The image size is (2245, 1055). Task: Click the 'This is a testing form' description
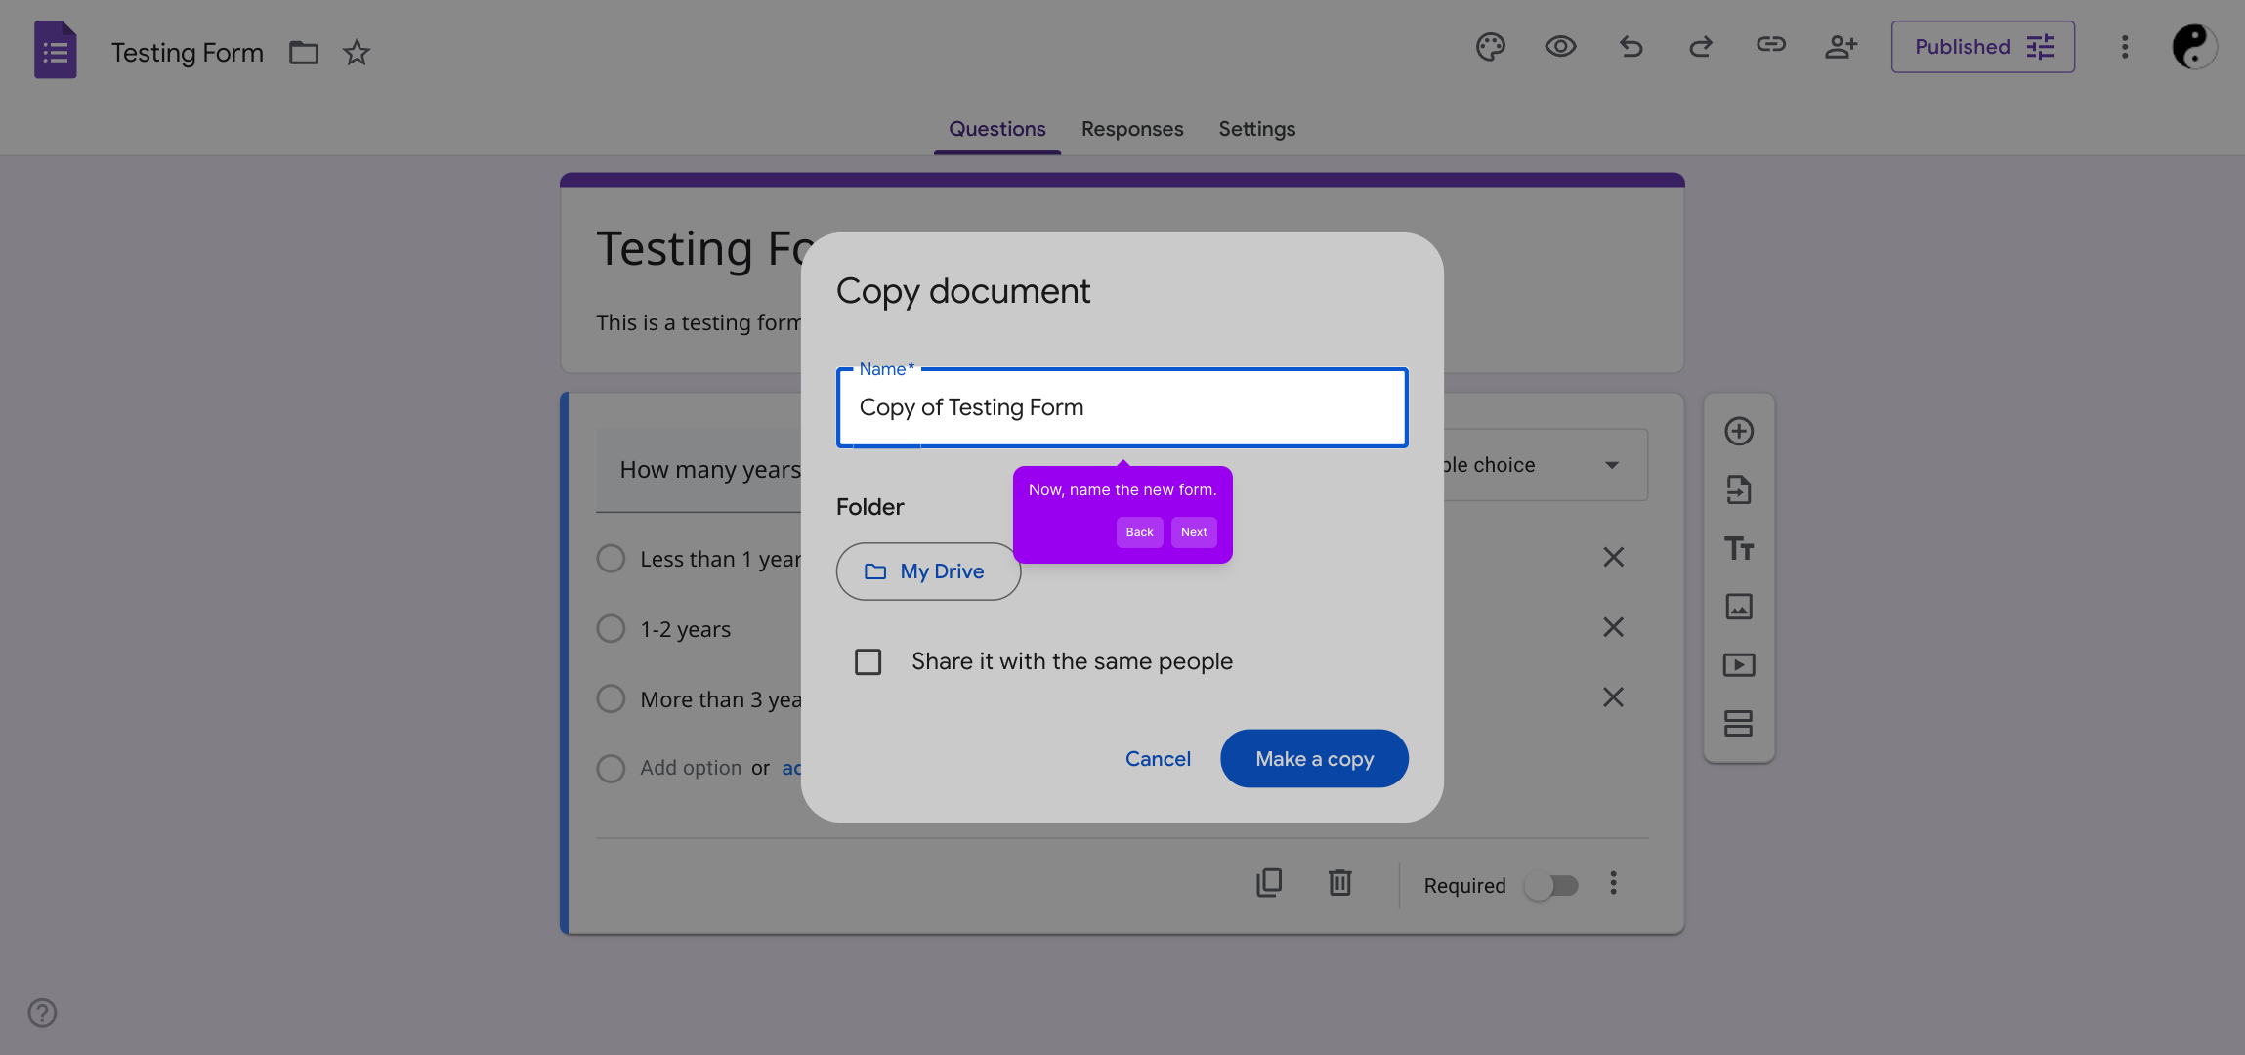coord(699,322)
